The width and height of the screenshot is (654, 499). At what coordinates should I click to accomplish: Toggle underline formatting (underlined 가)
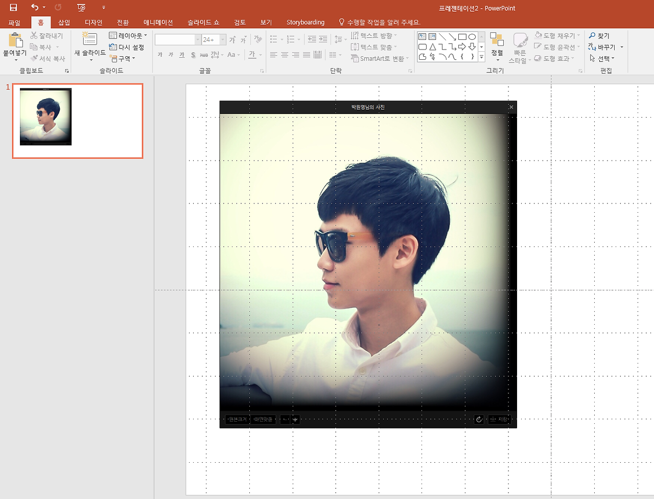pos(182,55)
